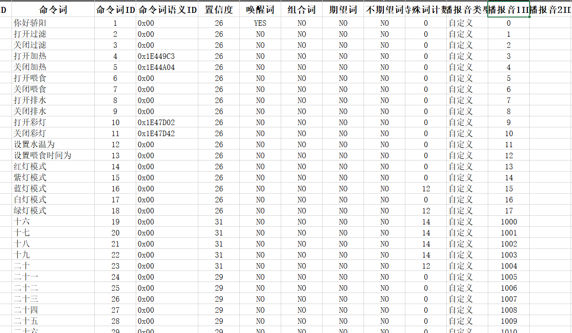Click the cell 十六
Screen dimensions: 572x333
(x=53, y=222)
